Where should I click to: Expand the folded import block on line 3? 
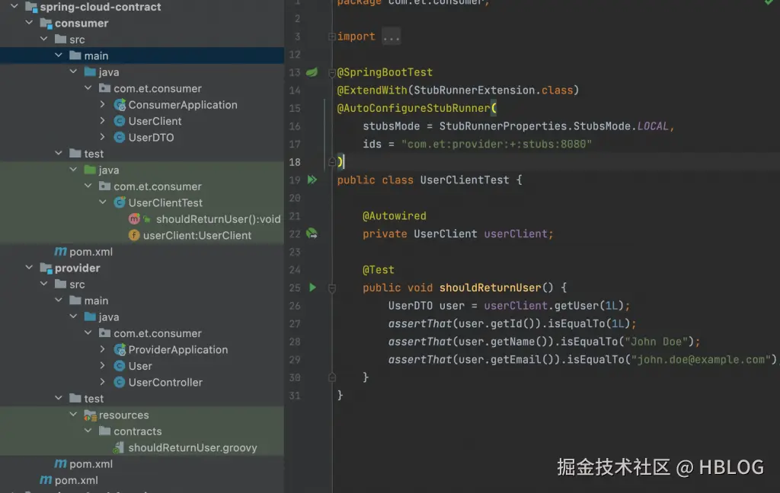(332, 37)
